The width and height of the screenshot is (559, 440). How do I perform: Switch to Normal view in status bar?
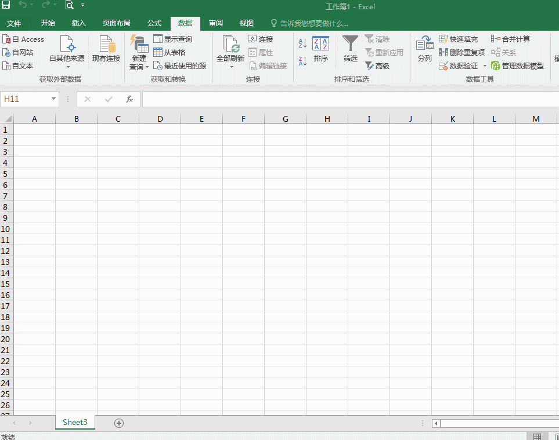tap(537, 437)
